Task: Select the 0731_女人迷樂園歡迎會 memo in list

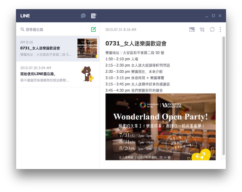Action: [58, 48]
